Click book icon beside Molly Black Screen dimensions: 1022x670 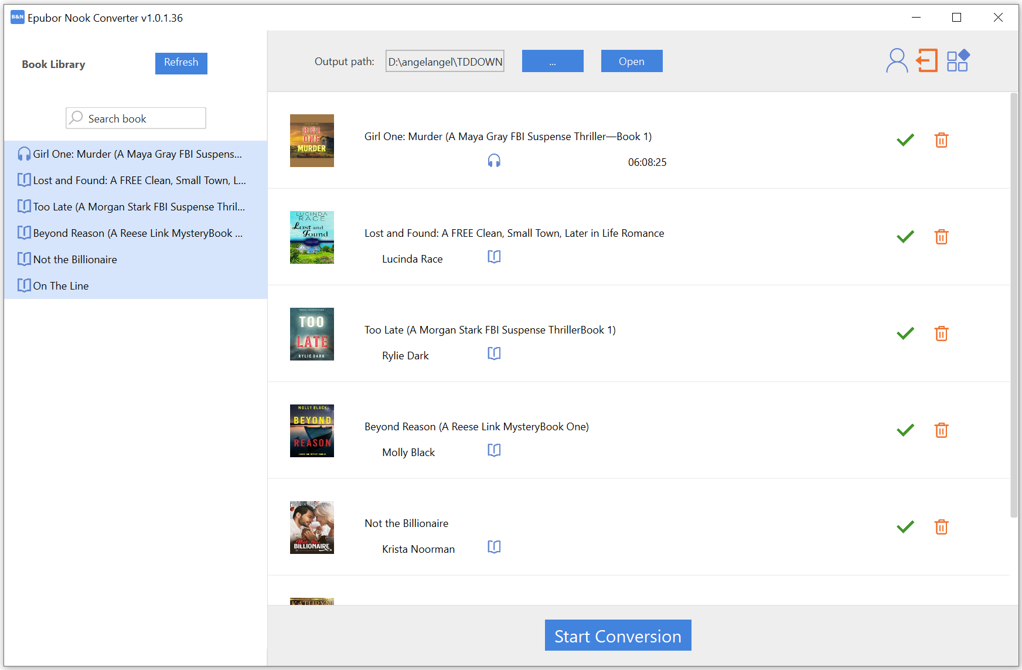494,450
